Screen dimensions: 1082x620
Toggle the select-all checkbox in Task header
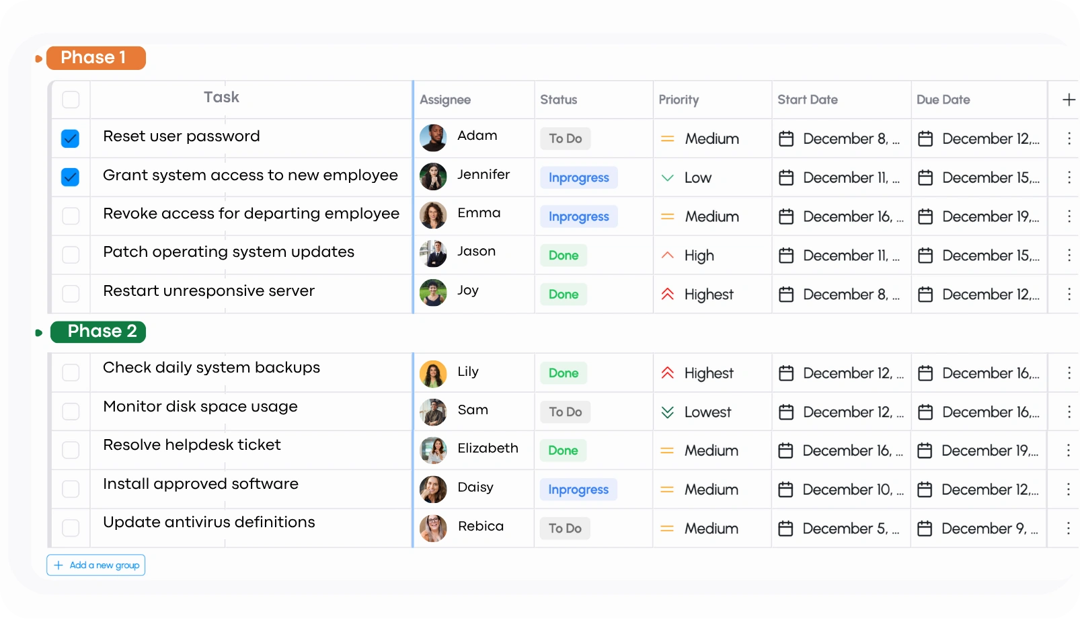(71, 100)
